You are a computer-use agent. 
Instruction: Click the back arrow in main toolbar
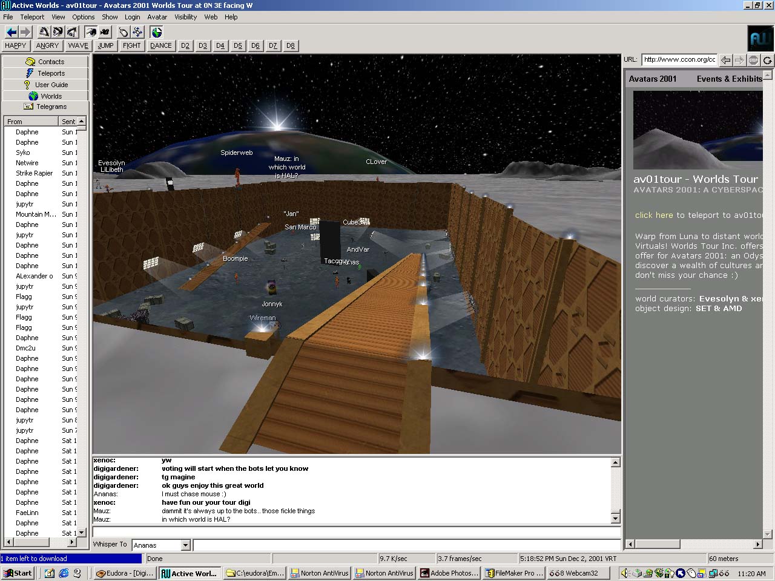pos(11,32)
